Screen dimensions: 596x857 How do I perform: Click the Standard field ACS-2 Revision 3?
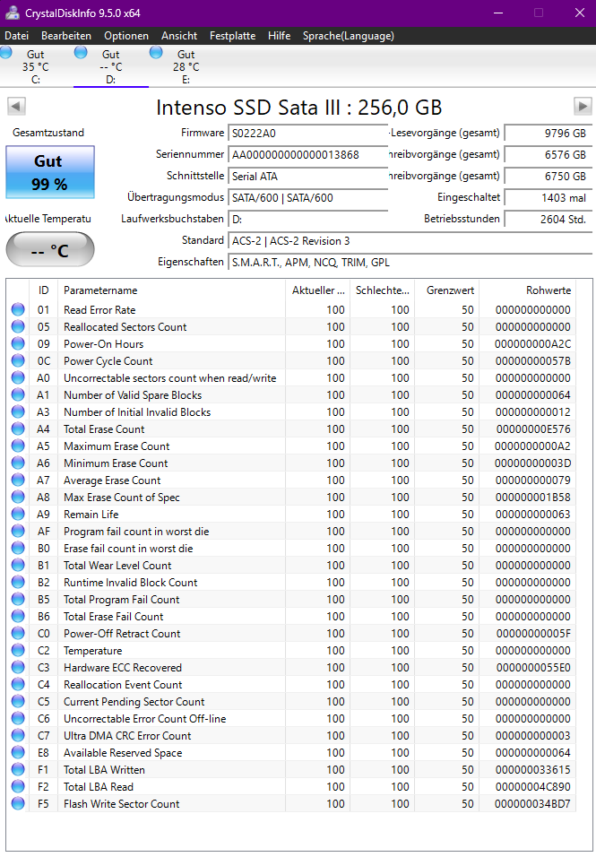pos(410,241)
